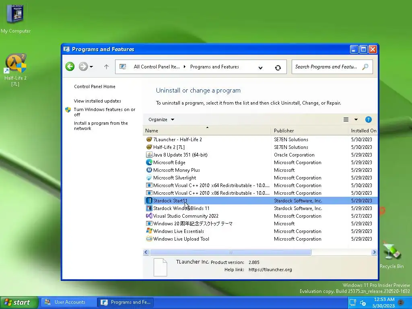The image size is (412, 309).
Task: Click Windows Live Essentials name text
Action: click(178, 231)
